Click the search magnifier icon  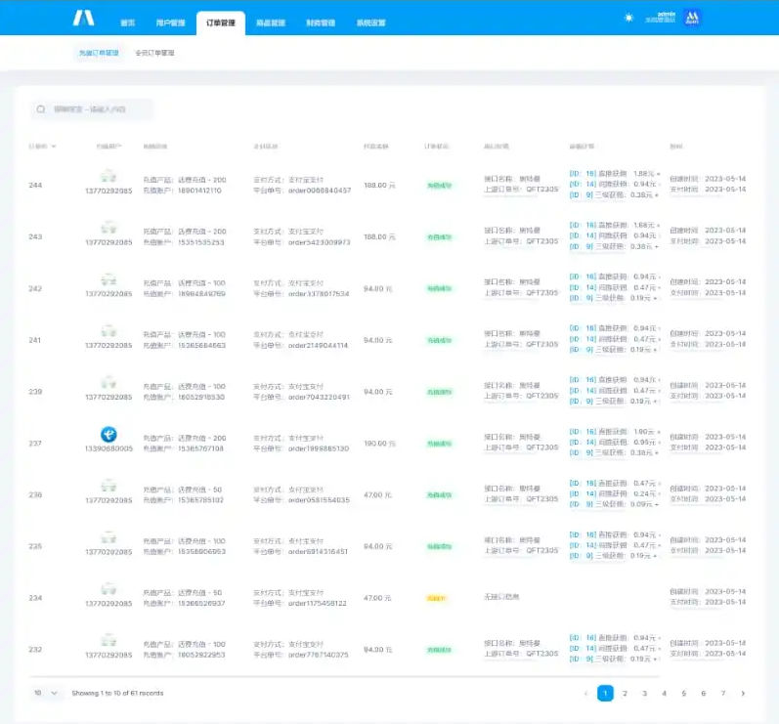(41, 109)
